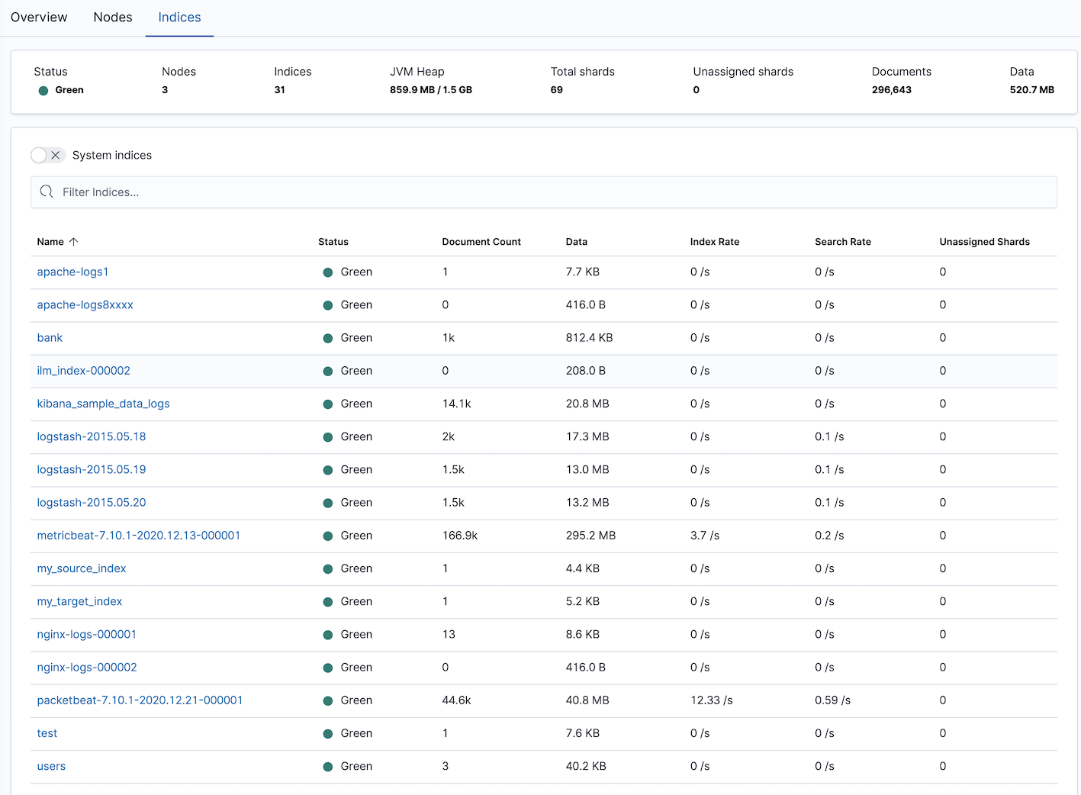Click the green status dot for apache-logs1

328,272
